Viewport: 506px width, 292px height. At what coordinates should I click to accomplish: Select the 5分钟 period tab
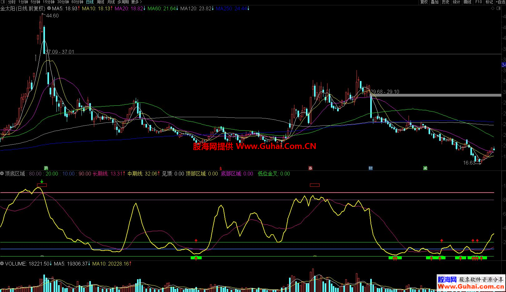36,2
